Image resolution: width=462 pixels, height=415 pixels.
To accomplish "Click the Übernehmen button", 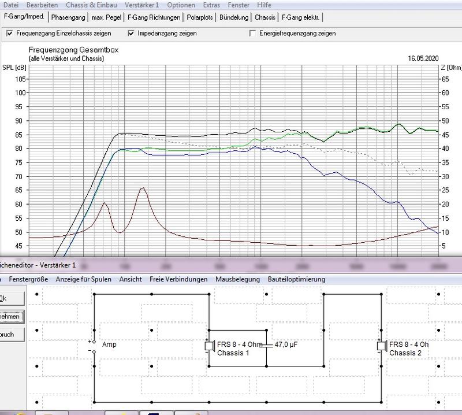I will 10,317.
